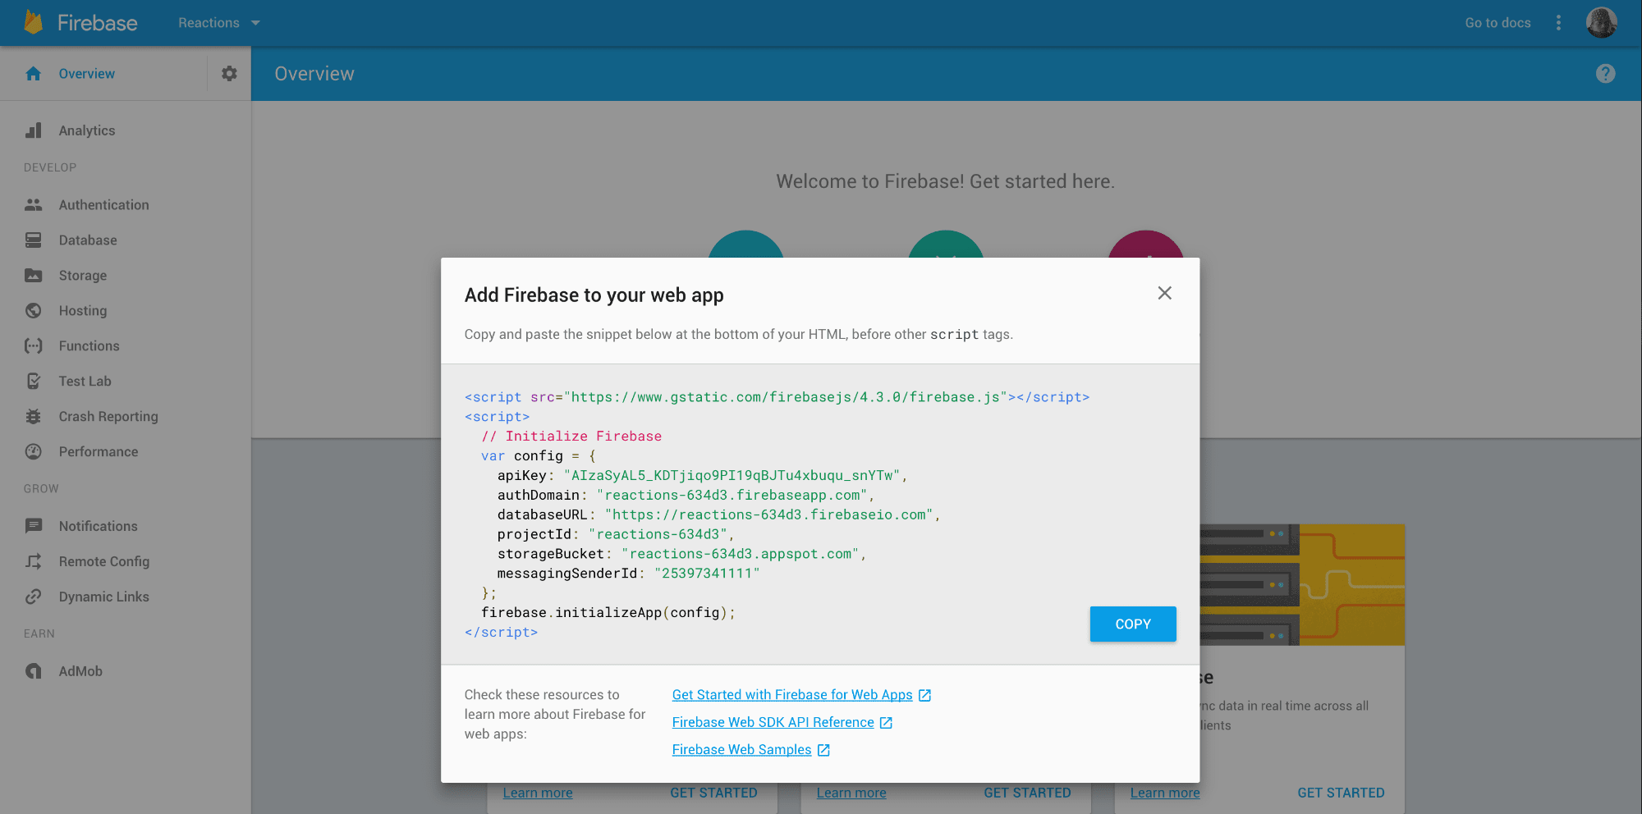Open the Reactions project dropdown

[x=219, y=23]
